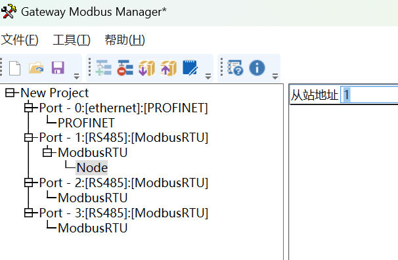Click the 从站地址 value field
Viewport: 398px width, 260px height.
coord(369,95)
